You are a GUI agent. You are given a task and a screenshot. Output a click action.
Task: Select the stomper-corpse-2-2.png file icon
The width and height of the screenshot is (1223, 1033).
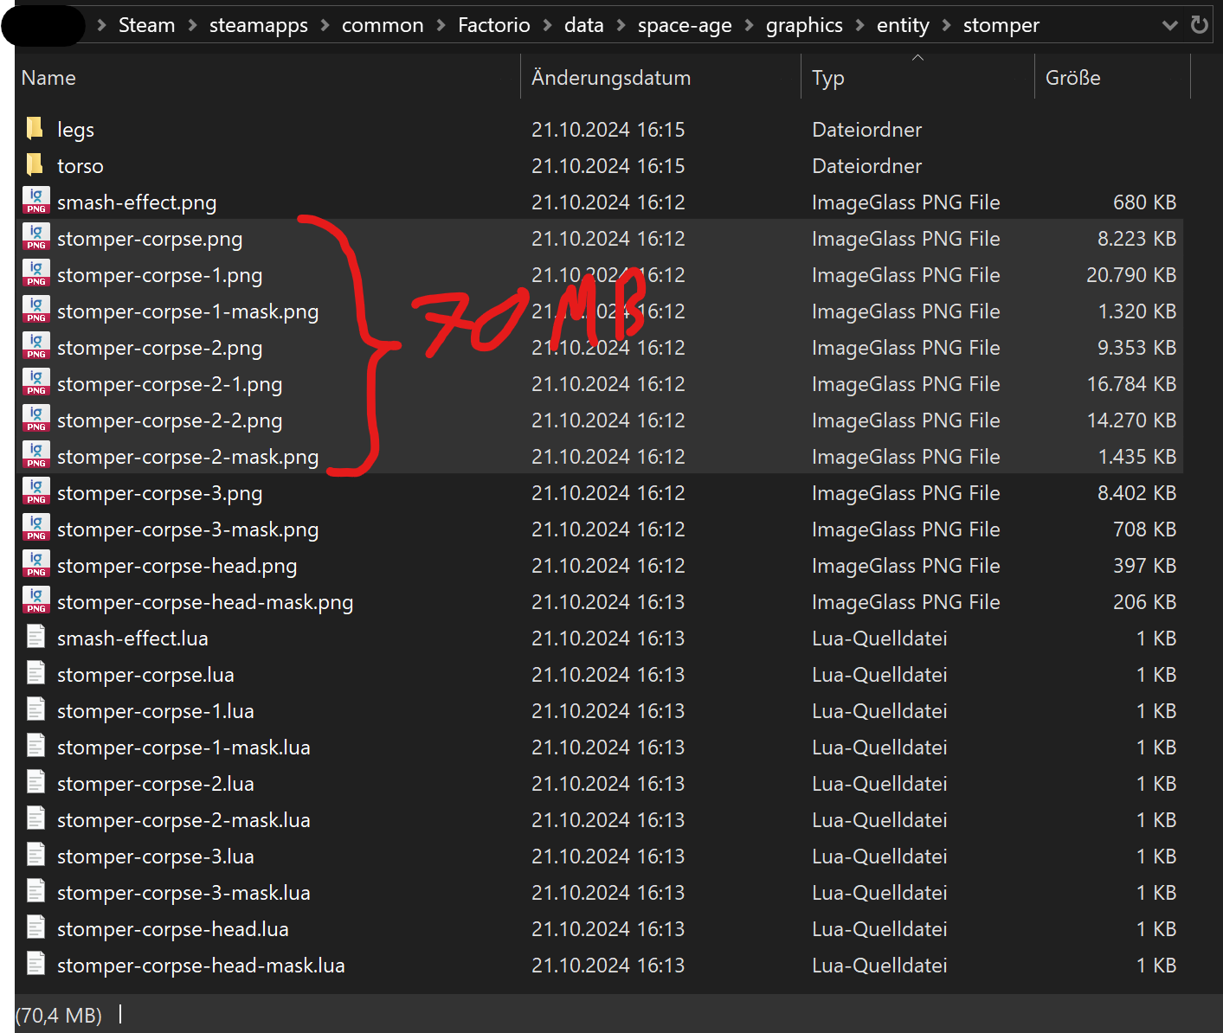36,420
